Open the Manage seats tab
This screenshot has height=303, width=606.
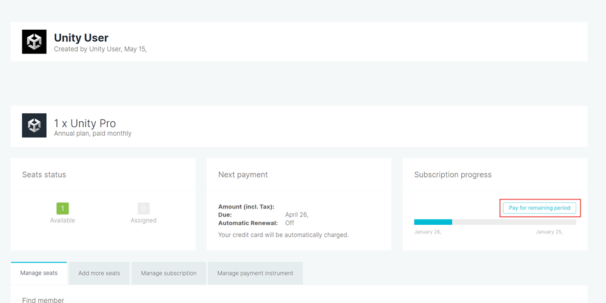[x=39, y=273]
